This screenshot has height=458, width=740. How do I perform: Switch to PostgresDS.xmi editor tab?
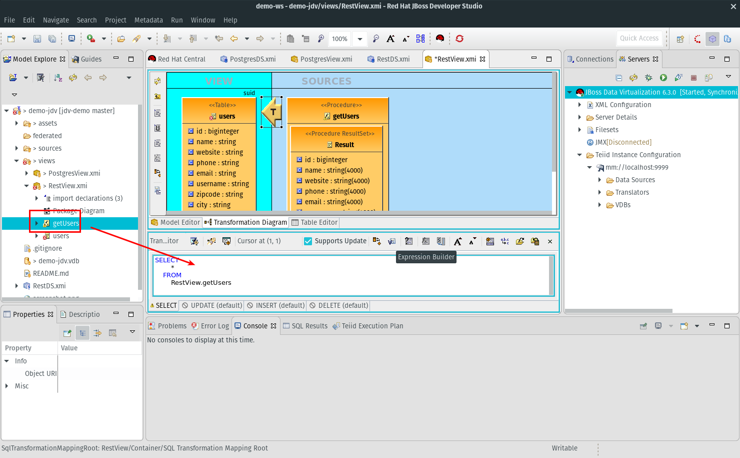(x=248, y=59)
